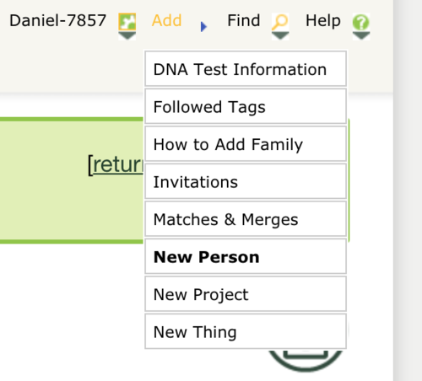The width and height of the screenshot is (422, 381).
Task: Select How to Add Family
Action: coord(246,144)
